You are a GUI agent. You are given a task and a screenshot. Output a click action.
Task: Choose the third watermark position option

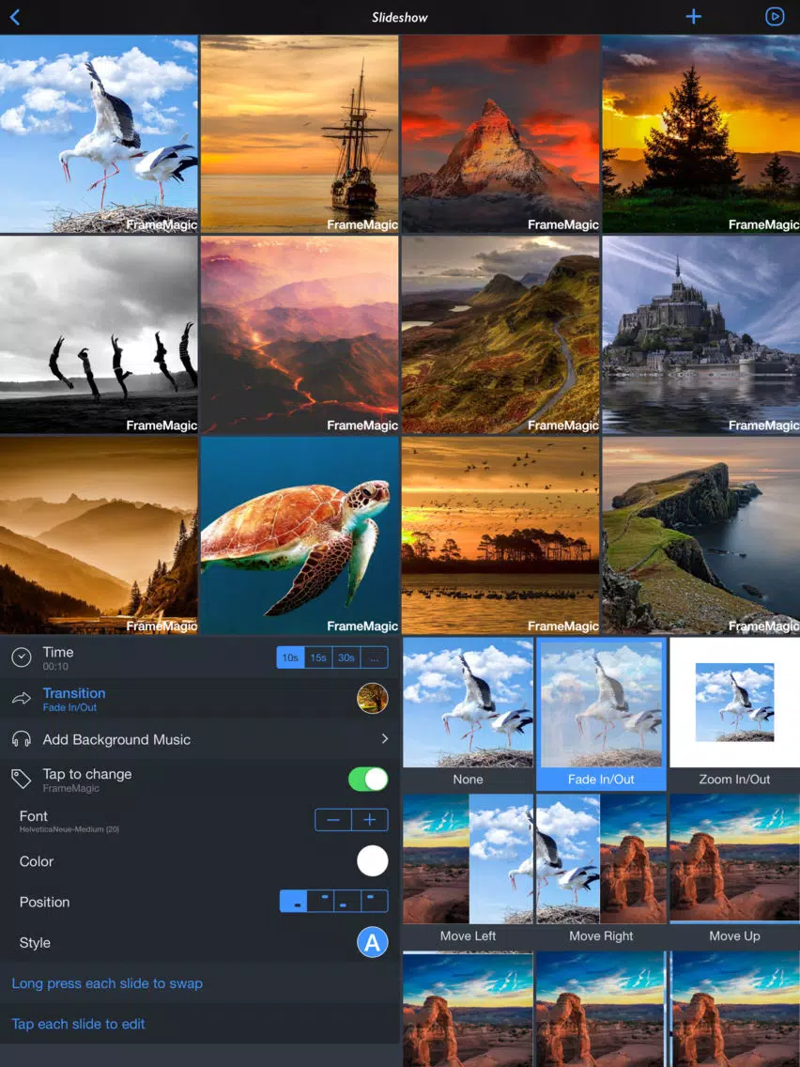coord(347,901)
